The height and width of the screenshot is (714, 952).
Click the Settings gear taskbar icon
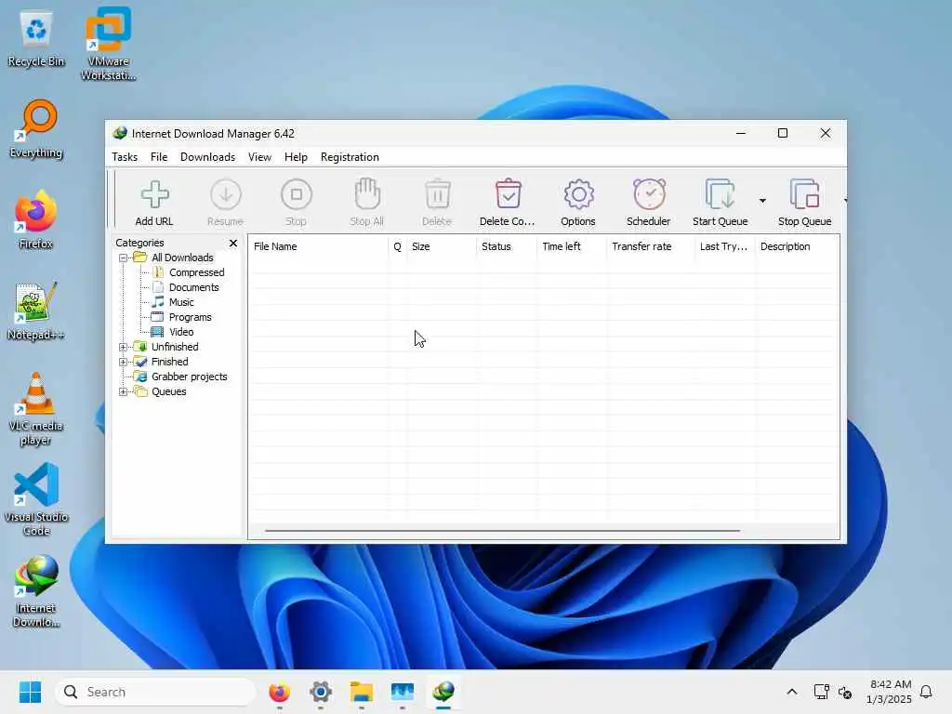[321, 692]
